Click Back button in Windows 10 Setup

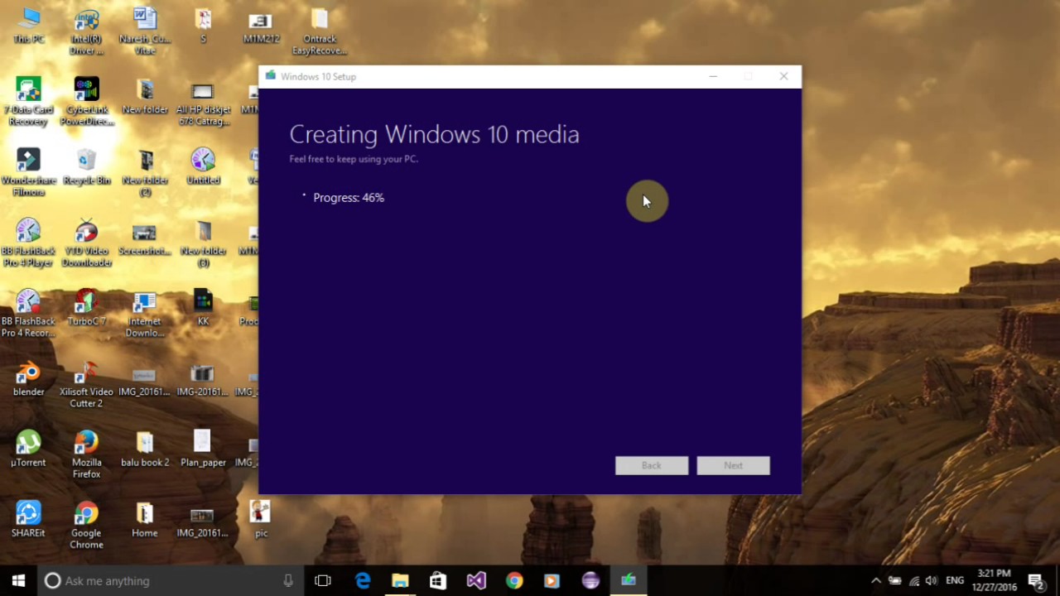click(x=652, y=465)
